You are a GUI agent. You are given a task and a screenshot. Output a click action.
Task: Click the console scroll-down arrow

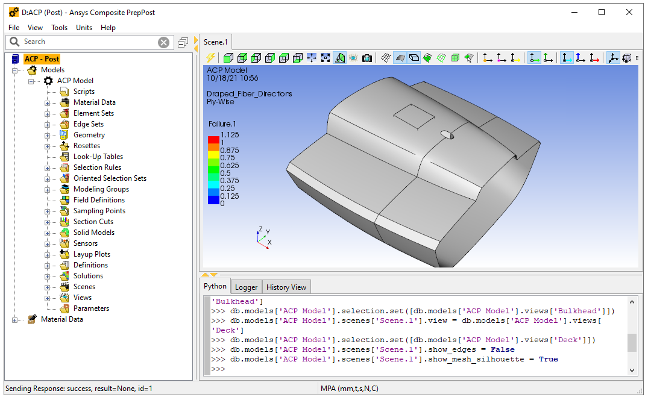click(632, 370)
